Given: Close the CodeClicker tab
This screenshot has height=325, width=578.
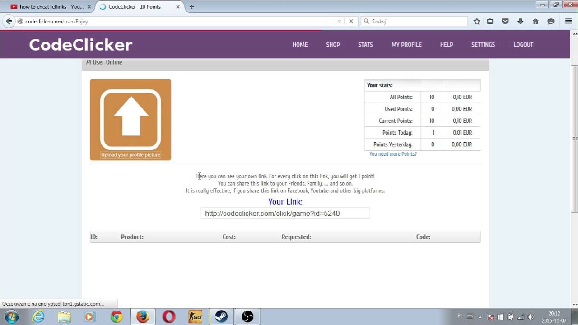Looking at the screenshot, I should (177, 7).
